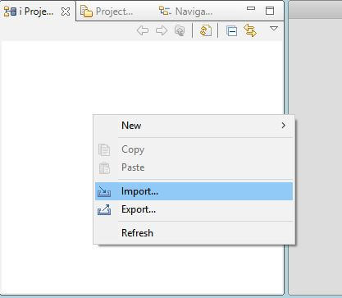Switch to the Naviga... tab
This screenshot has width=342, height=298.
186,11
